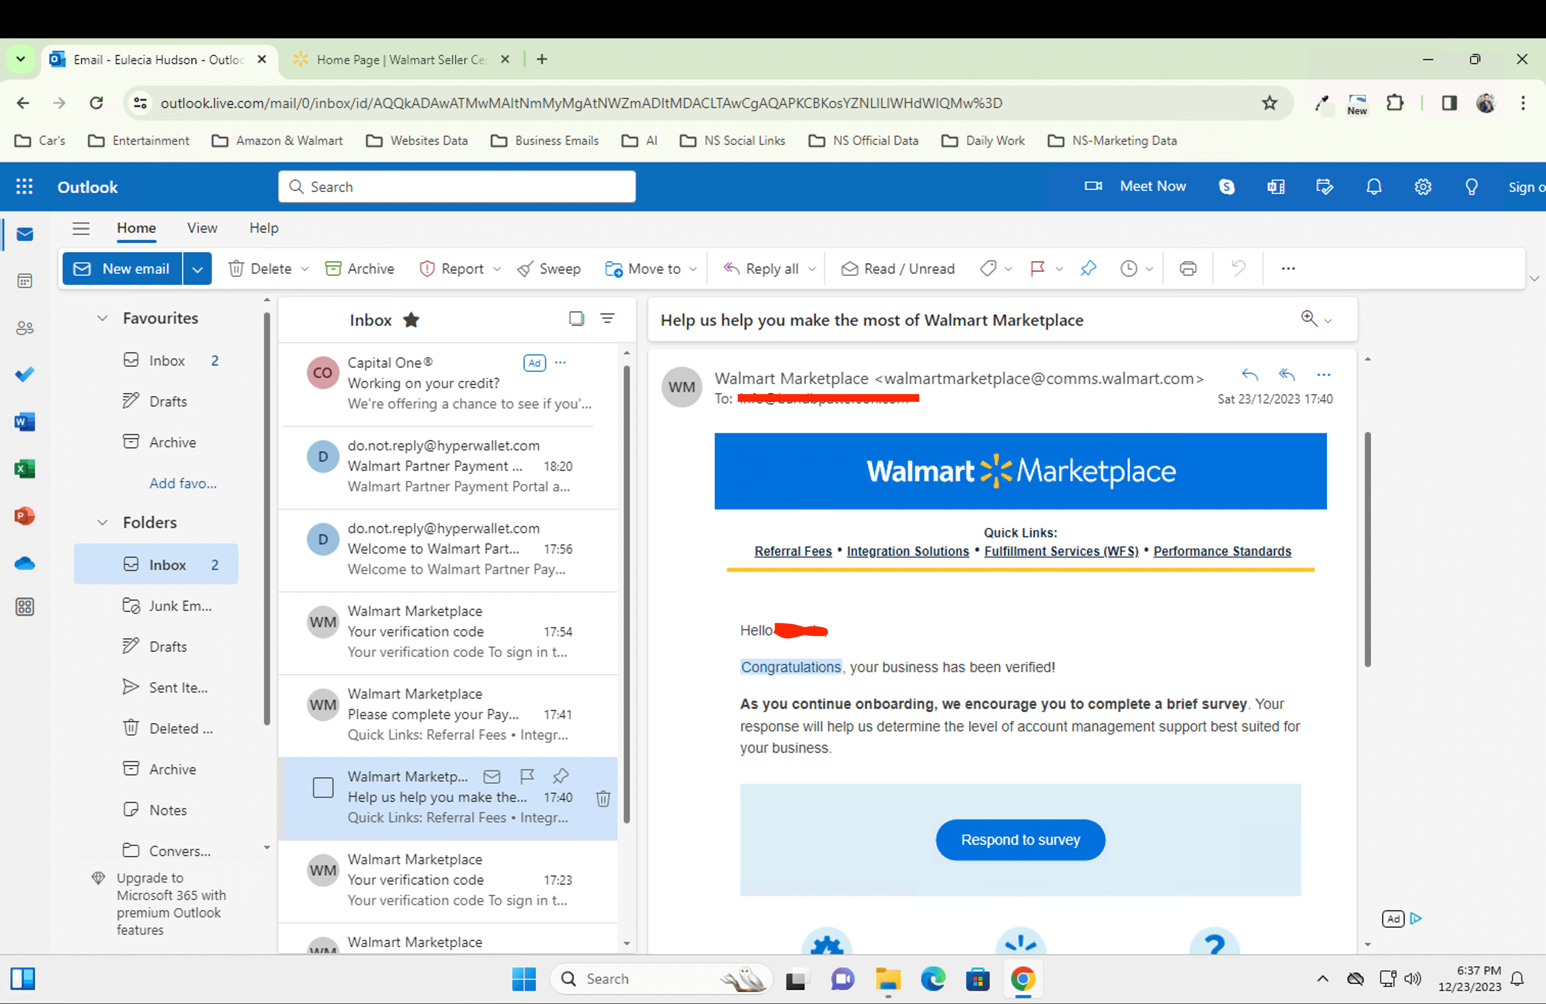Screen dimensions: 1546x1004
Task: Expand the New email dropdown arrow
Action: click(x=197, y=269)
